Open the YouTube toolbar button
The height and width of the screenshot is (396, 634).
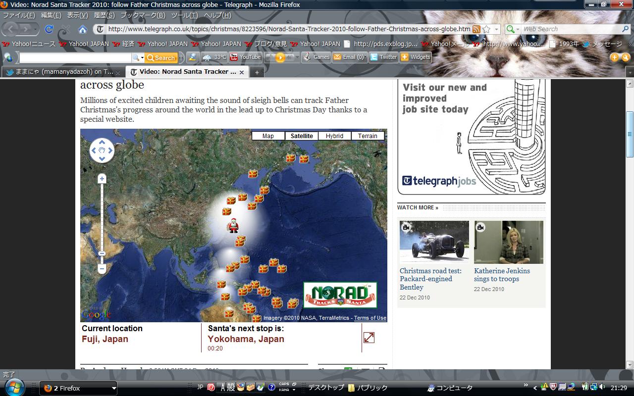coord(245,57)
